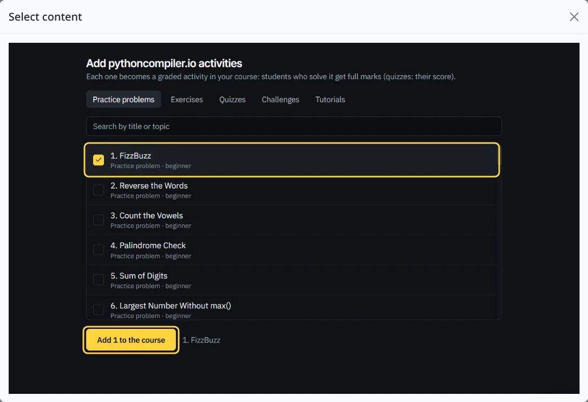Switch to the Practice problems tab
The width and height of the screenshot is (588, 402).
(123, 100)
